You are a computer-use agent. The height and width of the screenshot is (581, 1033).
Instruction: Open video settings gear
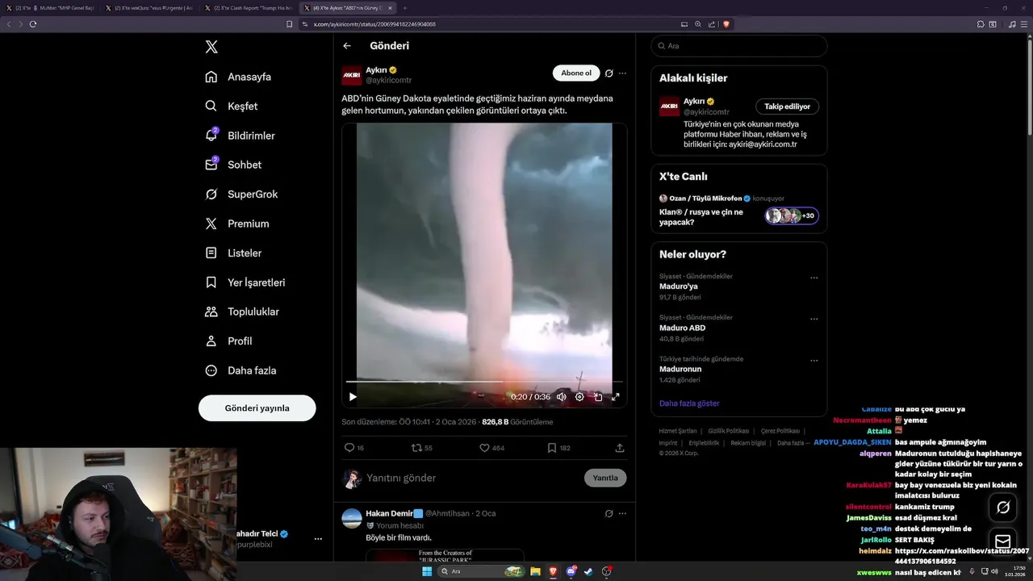579,396
